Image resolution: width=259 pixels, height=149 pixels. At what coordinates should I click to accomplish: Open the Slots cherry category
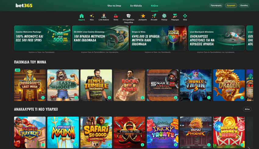coord(116,17)
